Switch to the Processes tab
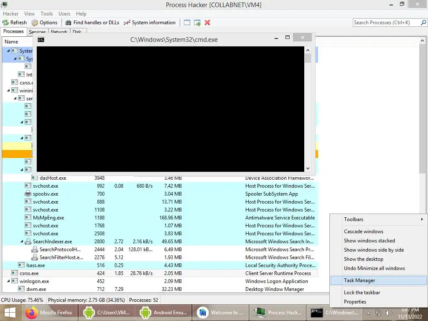Image resolution: width=428 pixels, height=321 pixels. tap(13, 31)
